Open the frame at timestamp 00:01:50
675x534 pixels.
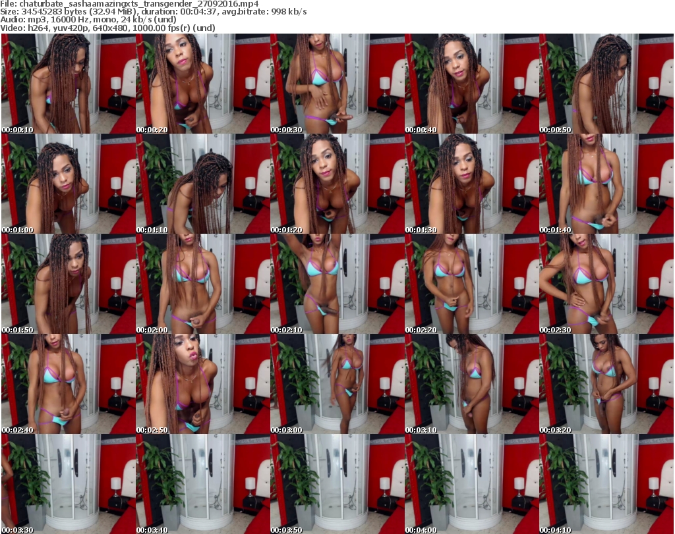[69, 284]
